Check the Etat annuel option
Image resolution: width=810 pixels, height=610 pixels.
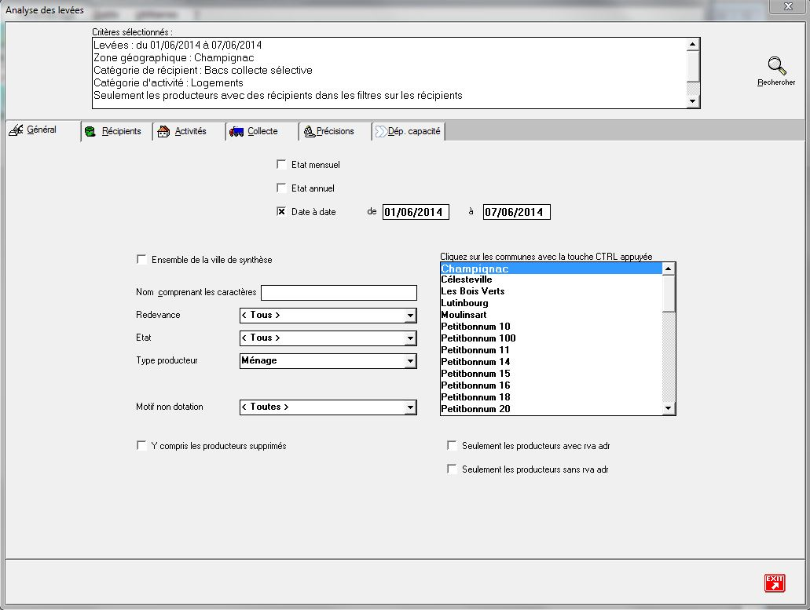pyautogui.click(x=281, y=188)
